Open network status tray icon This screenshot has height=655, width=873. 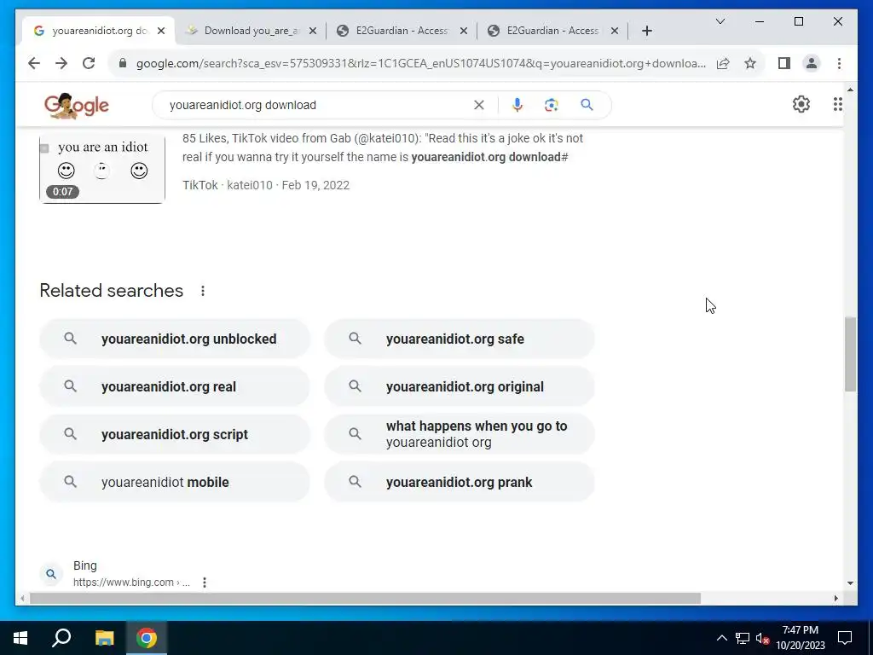click(743, 638)
